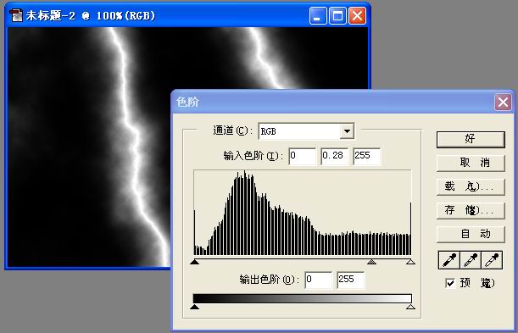
Task: Click the input black point slider triangle
Action: pos(195,262)
